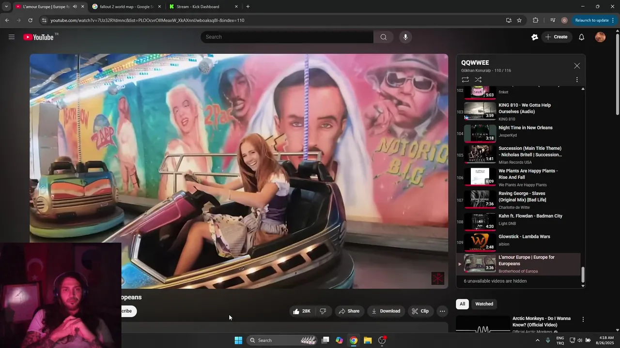Open options for Arctic Monkeys recommended video

click(x=583, y=319)
